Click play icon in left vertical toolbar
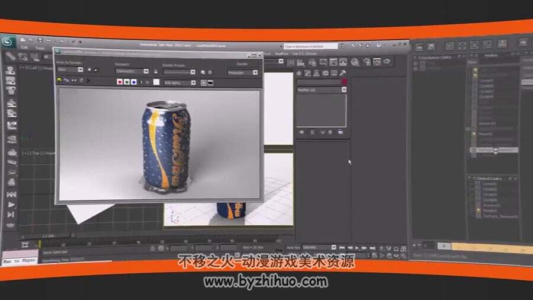Image resolution: width=533 pixels, height=300 pixels. [x=11, y=205]
